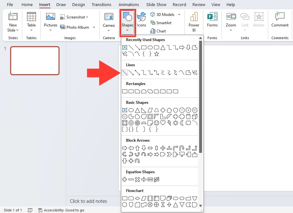This screenshot has height=213, width=293.
Task: Pick the Lightning Bolt basic shape
Action: (169, 123)
